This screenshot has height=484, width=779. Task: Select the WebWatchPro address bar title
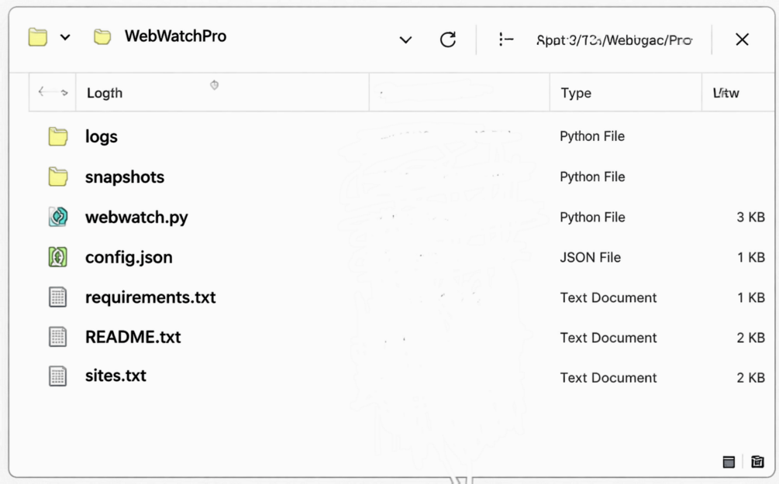point(175,36)
